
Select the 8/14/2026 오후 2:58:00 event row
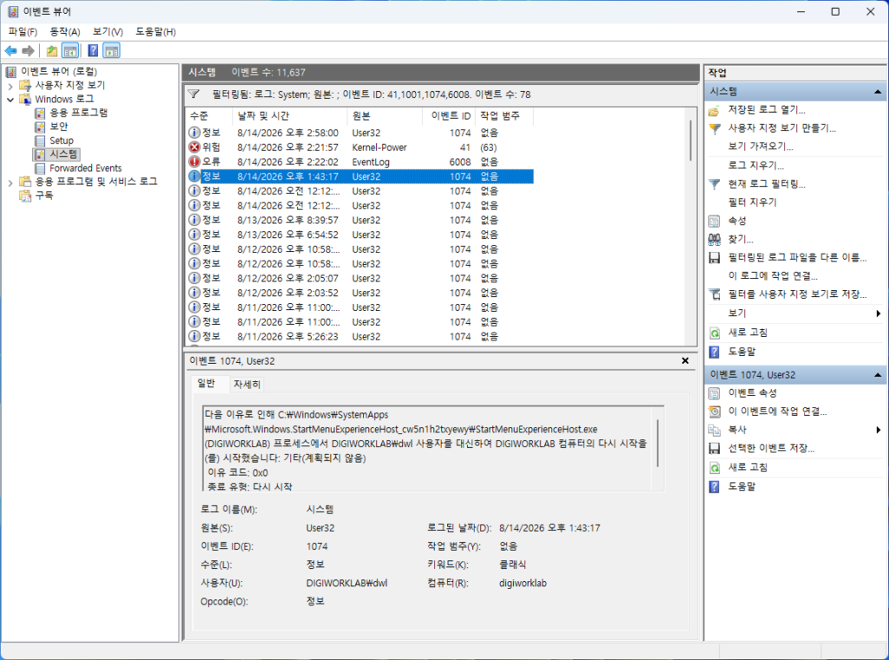coord(359,133)
